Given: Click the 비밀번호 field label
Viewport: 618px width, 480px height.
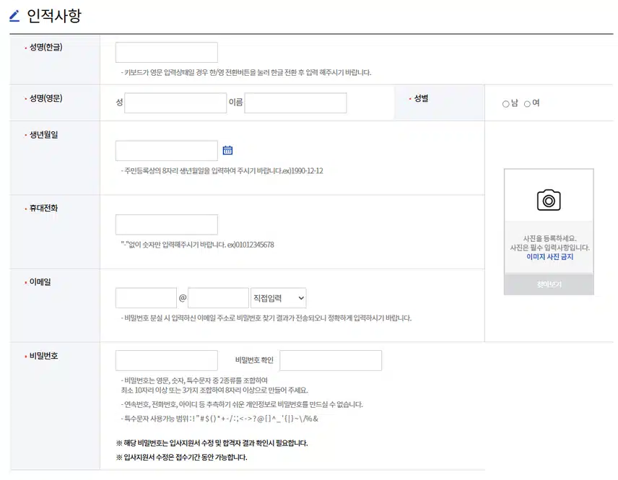Looking at the screenshot, I should click(x=43, y=356).
